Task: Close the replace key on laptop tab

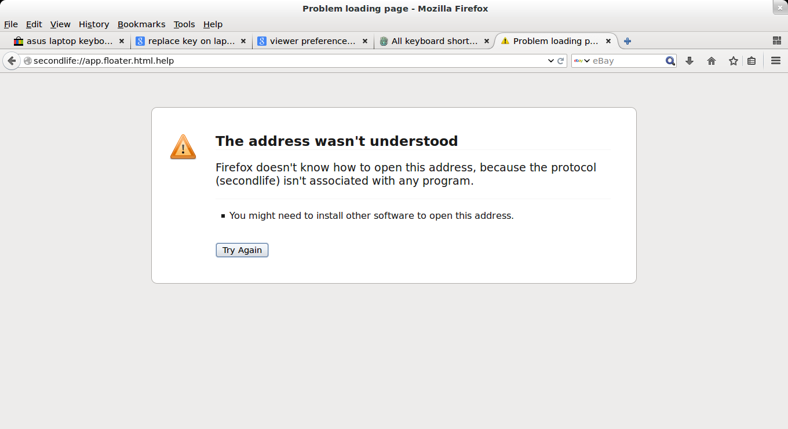Action: [x=243, y=41]
